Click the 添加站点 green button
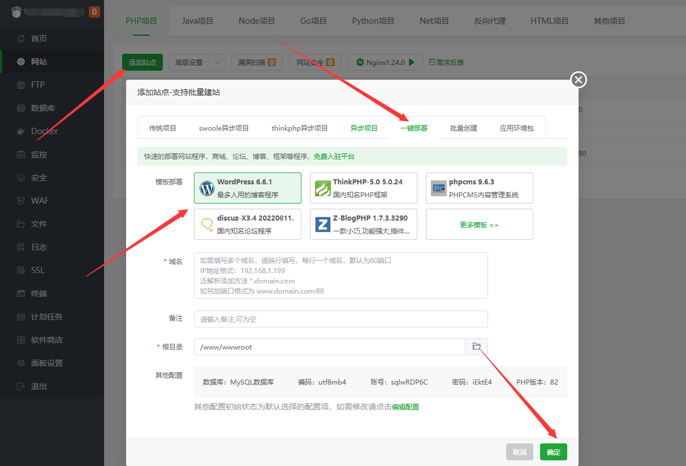The width and height of the screenshot is (686, 466). point(143,63)
